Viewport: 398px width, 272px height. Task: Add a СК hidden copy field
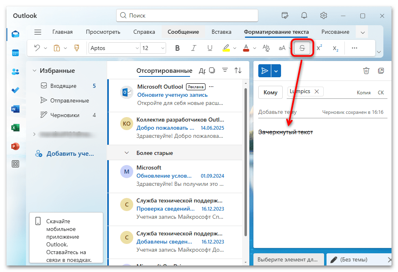pos(381,93)
